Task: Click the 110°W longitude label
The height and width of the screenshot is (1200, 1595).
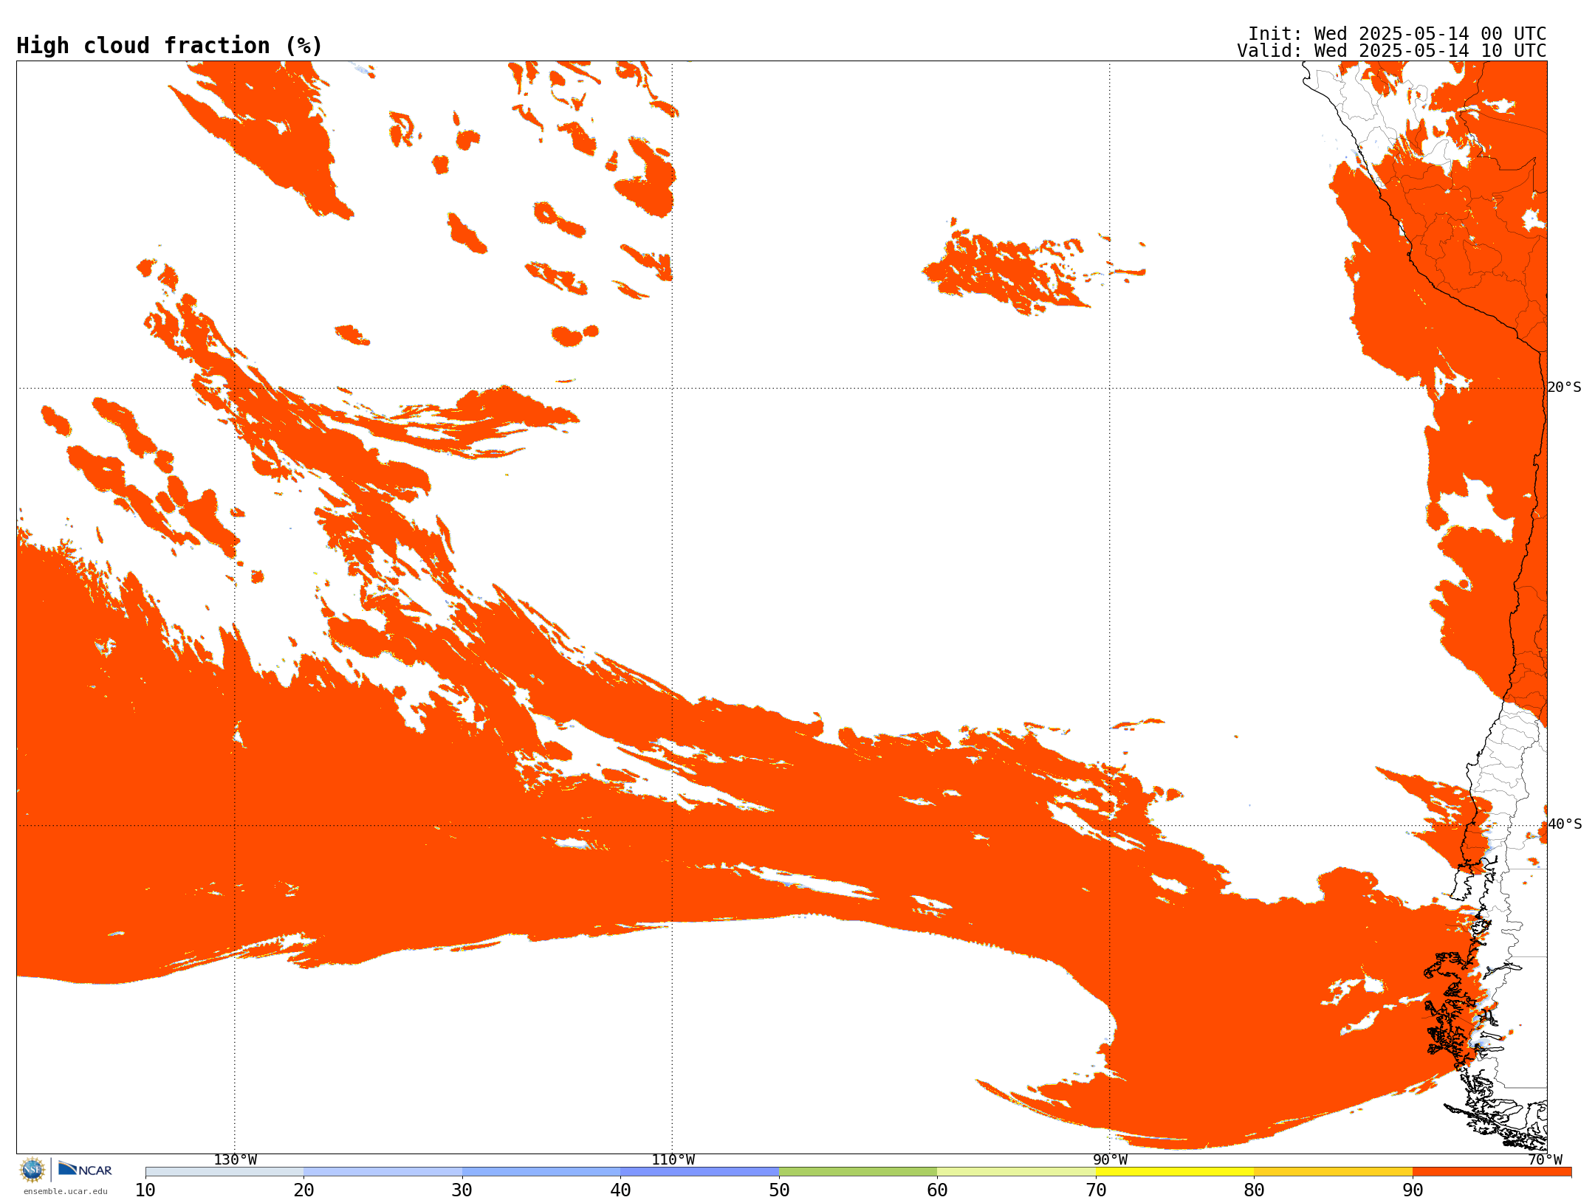Action: [673, 1160]
